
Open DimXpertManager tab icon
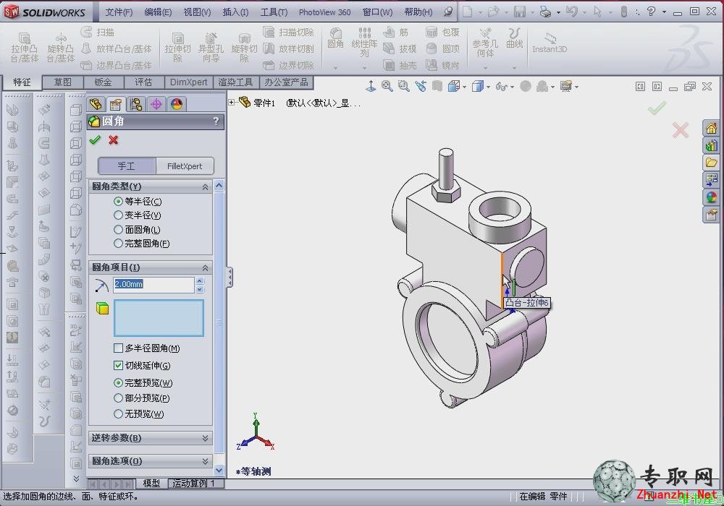click(x=156, y=104)
